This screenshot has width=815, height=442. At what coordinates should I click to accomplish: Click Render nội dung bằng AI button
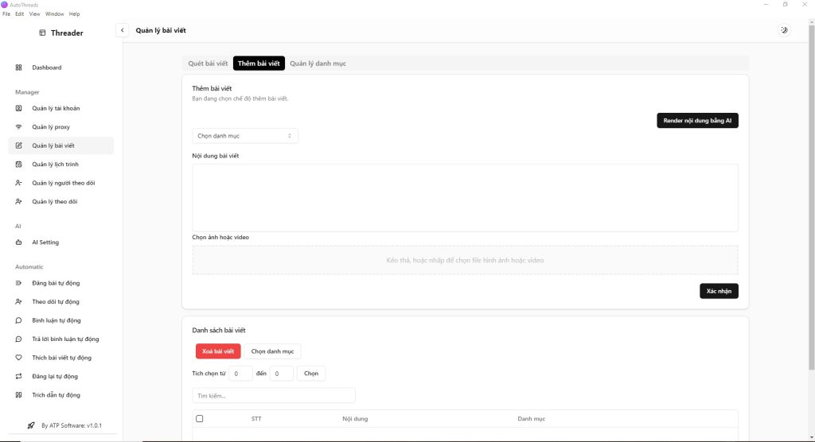[697, 121]
